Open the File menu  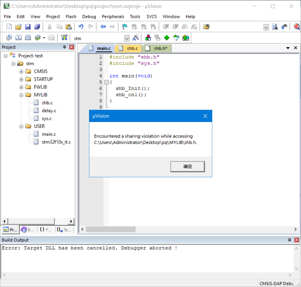coord(7,17)
